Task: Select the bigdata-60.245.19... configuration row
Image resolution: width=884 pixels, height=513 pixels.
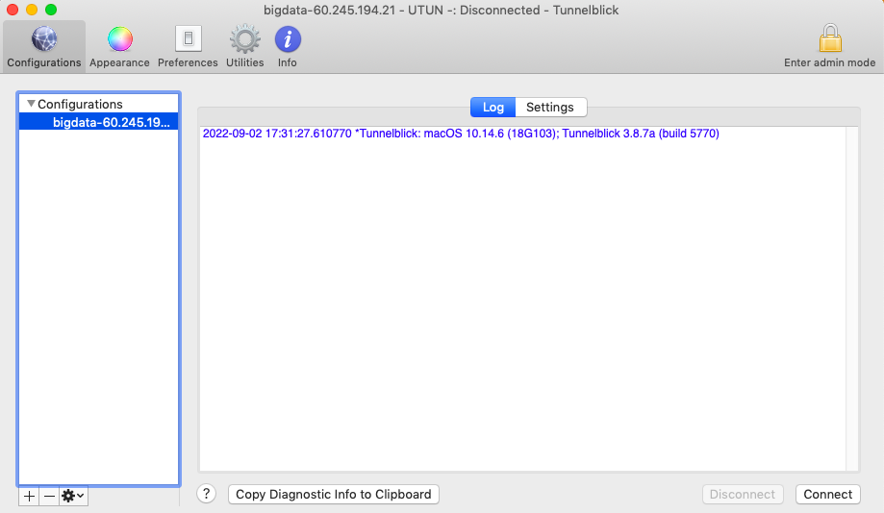Action: tap(99, 122)
